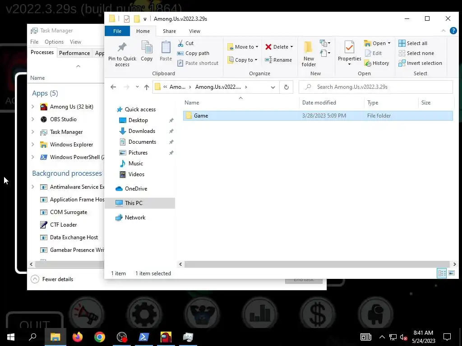Image resolution: width=462 pixels, height=346 pixels.
Task: Open Task Manager View menu
Action: pyautogui.click(x=75, y=42)
